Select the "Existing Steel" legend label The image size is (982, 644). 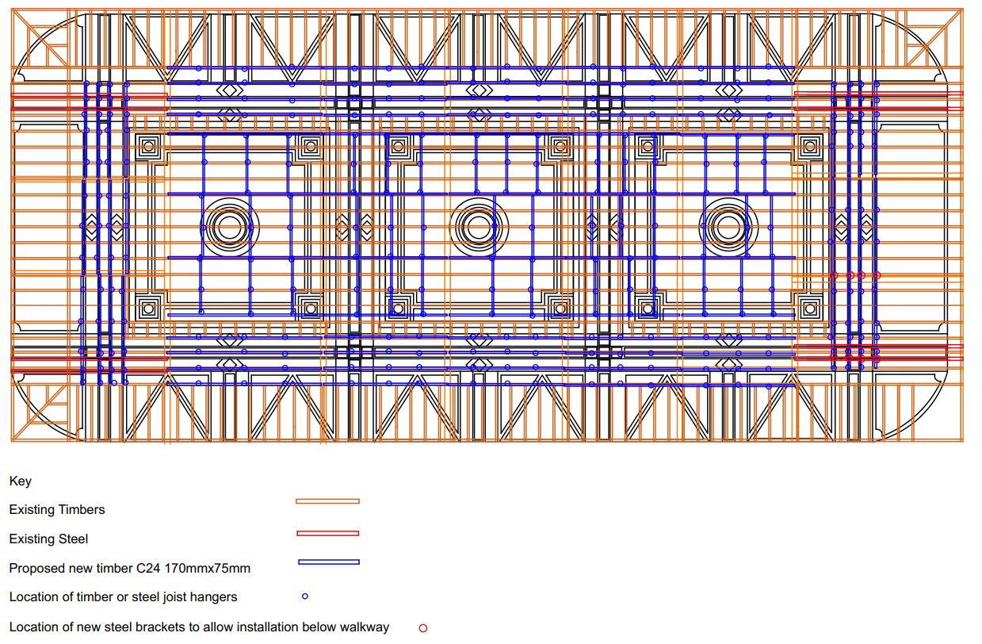click(48, 539)
